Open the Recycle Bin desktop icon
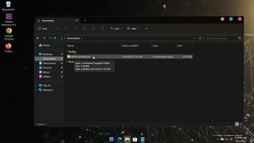The width and height of the screenshot is (254, 143). click(x=8, y=6)
